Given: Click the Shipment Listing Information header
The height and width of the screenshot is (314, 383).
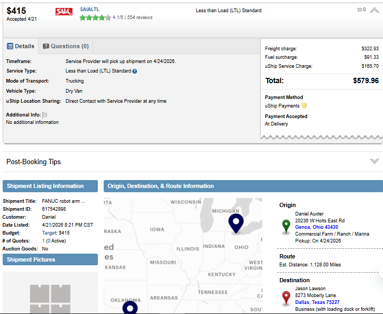Looking at the screenshot, I should coord(50,186).
